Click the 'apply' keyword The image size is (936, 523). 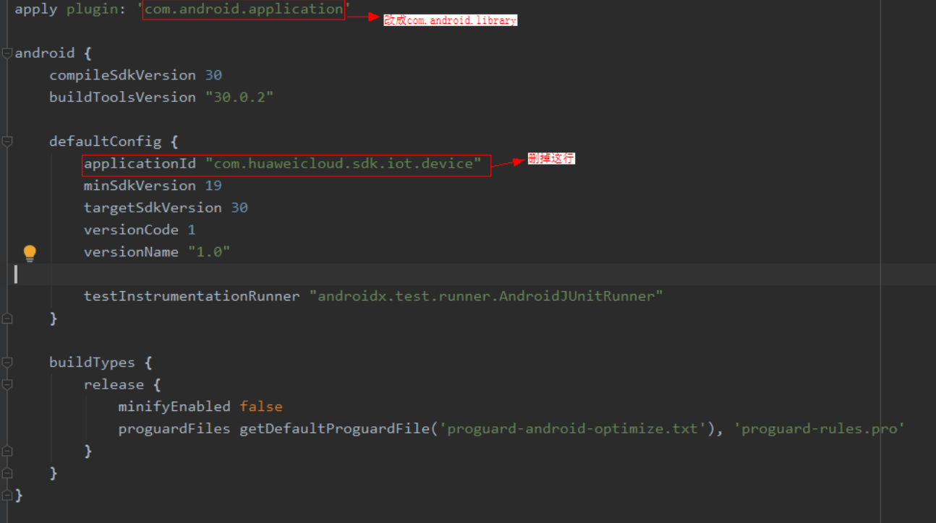36,9
